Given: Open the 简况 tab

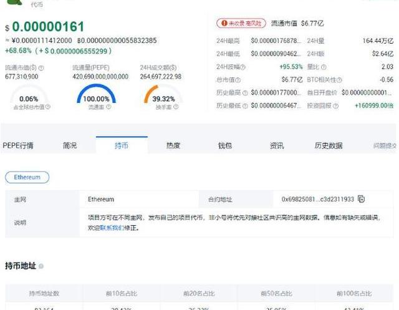Looking at the screenshot, I should [70, 145].
